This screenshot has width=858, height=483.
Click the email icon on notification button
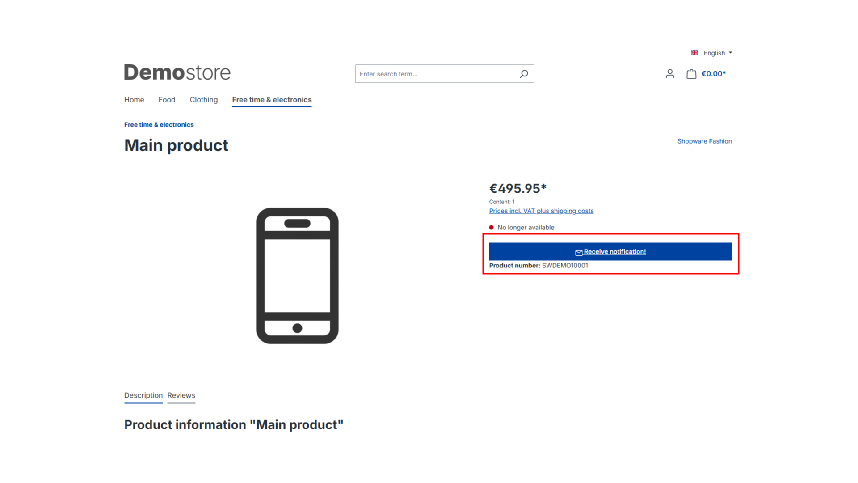click(579, 252)
